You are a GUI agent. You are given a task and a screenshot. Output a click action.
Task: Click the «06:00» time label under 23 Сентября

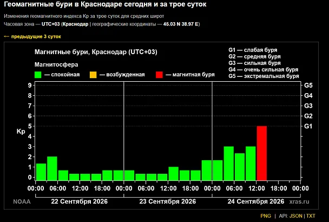(146, 188)
